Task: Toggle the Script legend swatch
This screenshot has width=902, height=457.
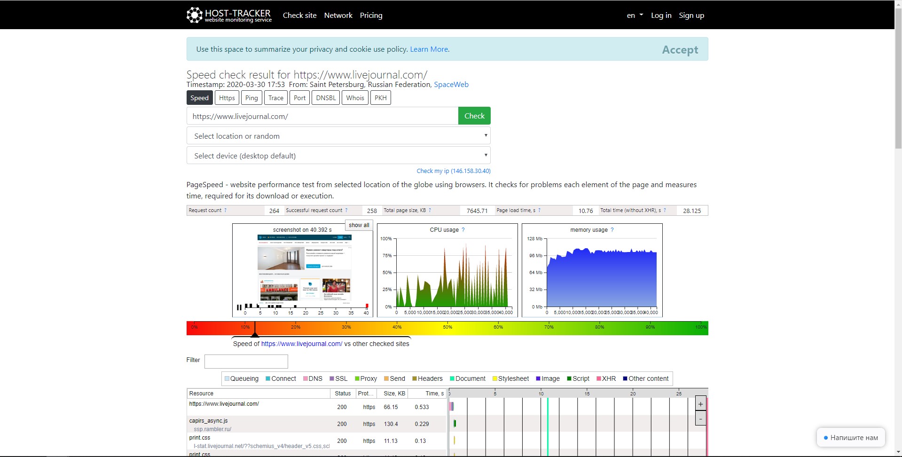Action: point(569,378)
